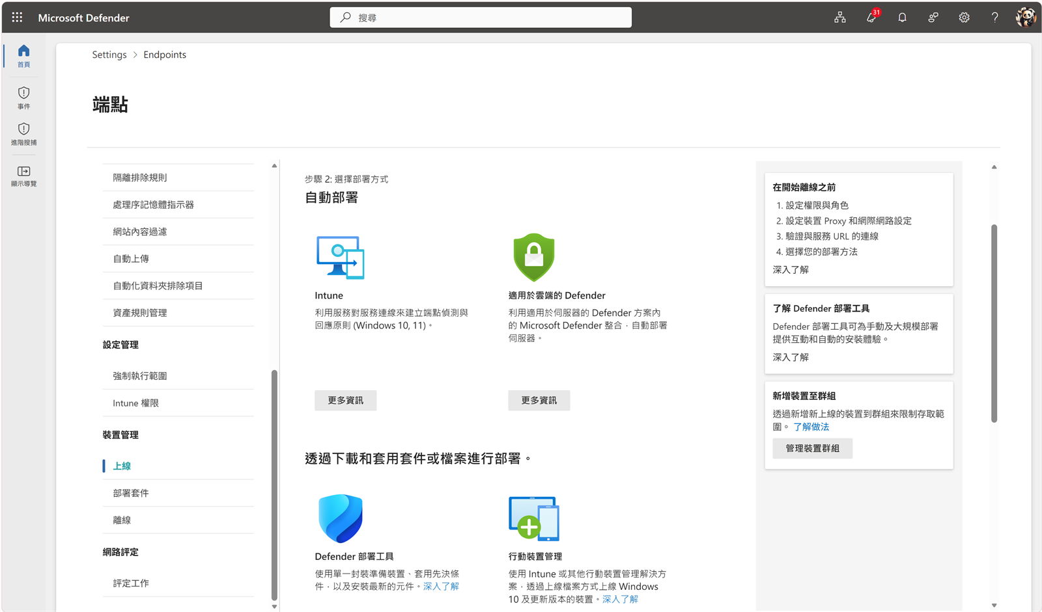
Task: Click 深入了解 link under Defender 部署工具 description
Action: click(441, 586)
